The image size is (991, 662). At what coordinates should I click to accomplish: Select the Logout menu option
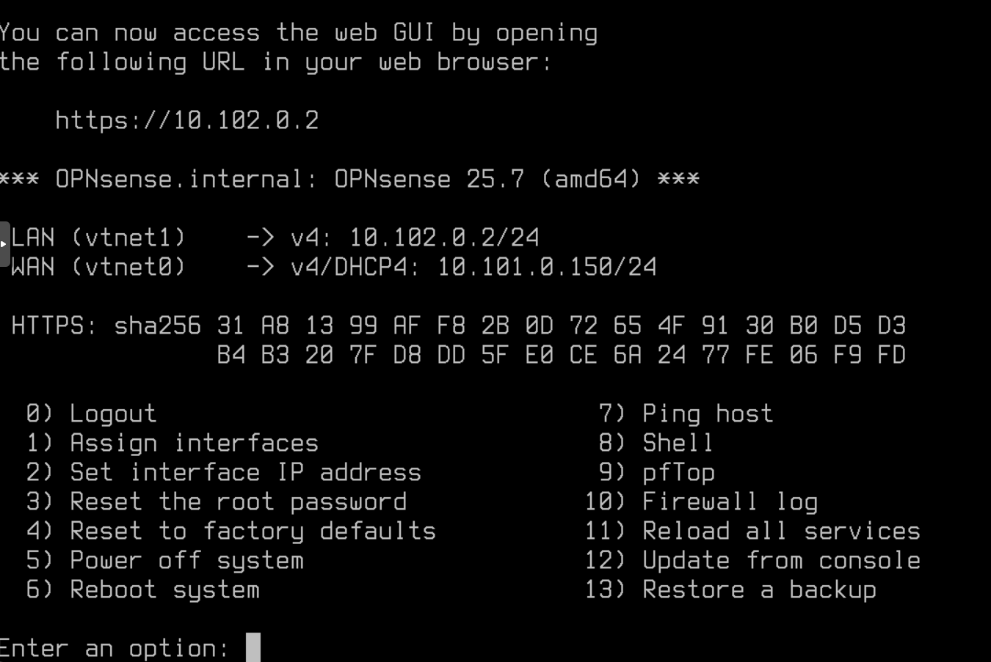(x=112, y=414)
